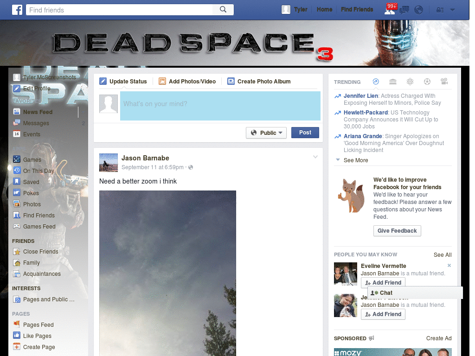Open the post options chevron on Jason's post
The image size is (475, 356).
(315, 157)
